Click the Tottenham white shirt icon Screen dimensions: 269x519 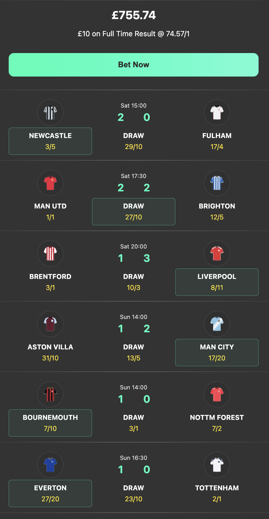217,465
